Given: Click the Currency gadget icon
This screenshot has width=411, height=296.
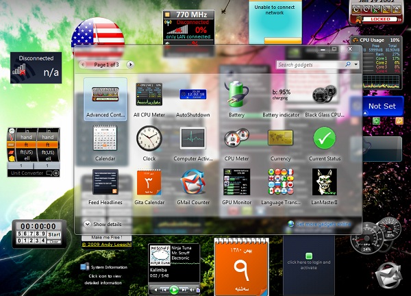Looking at the screenshot, I should [x=280, y=138].
